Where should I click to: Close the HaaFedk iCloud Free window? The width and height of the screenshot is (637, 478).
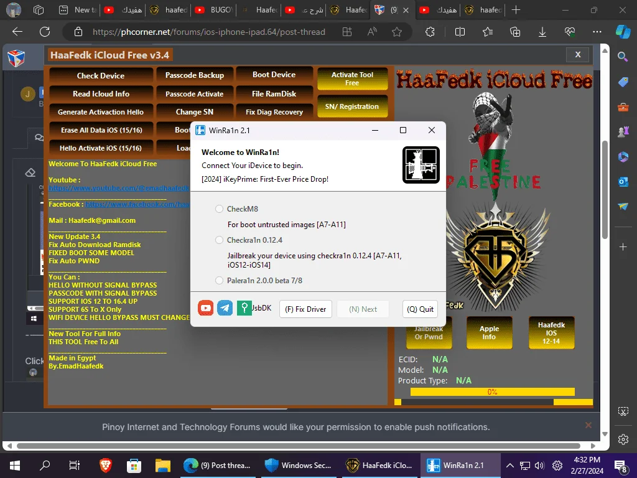[578, 55]
